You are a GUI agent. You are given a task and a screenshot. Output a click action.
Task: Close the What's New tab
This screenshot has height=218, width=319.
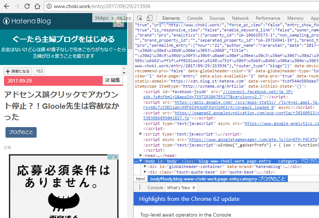pyautogui.click(x=194, y=188)
